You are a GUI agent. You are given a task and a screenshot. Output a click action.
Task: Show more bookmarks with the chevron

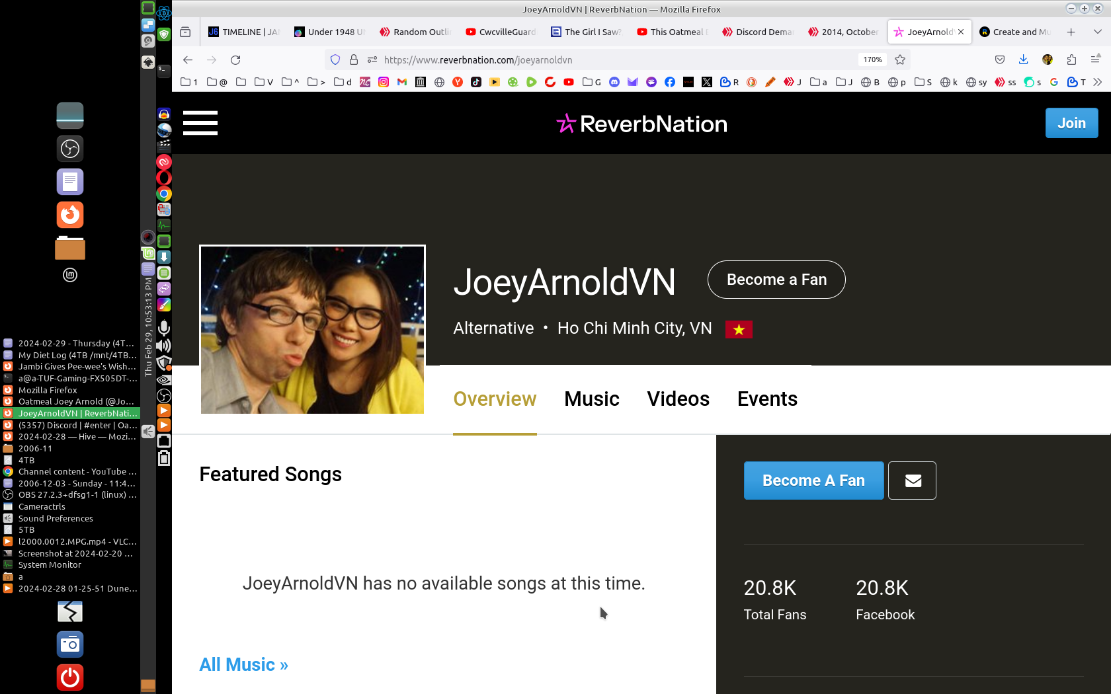1098,82
